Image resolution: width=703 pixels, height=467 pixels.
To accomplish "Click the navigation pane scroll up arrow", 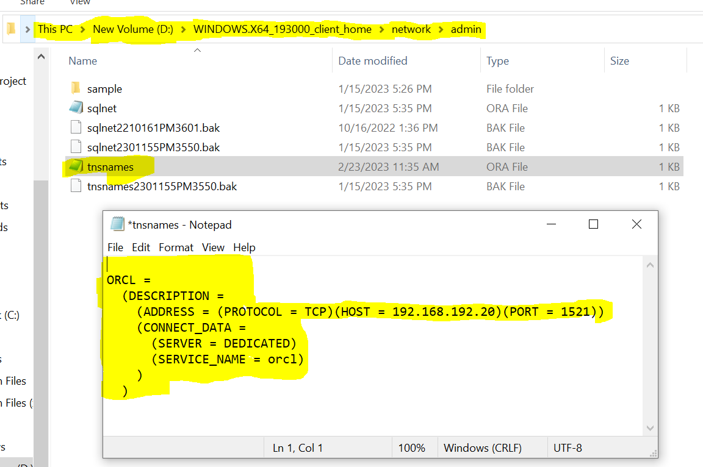I will click(x=41, y=57).
